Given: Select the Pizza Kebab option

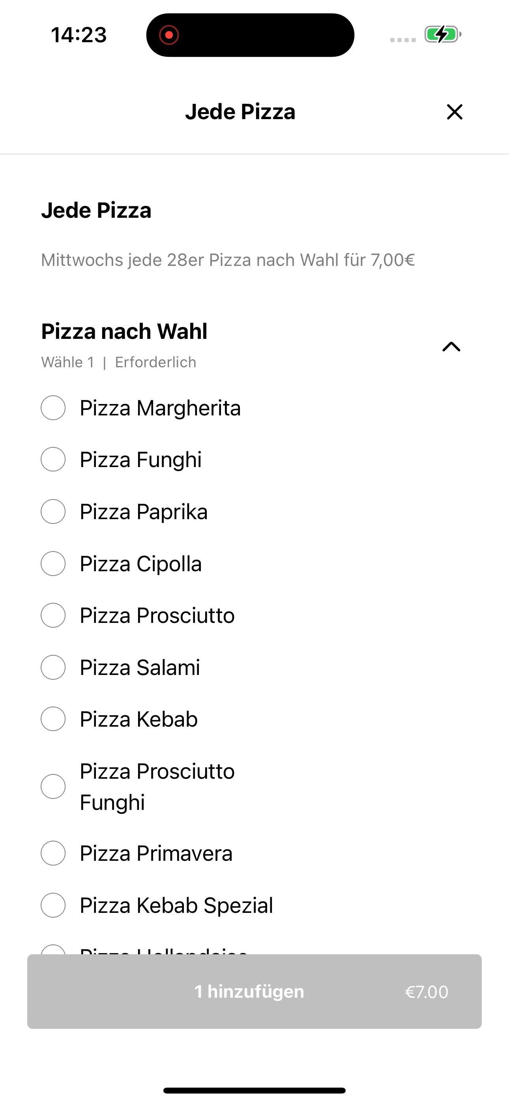Looking at the screenshot, I should coord(53,719).
